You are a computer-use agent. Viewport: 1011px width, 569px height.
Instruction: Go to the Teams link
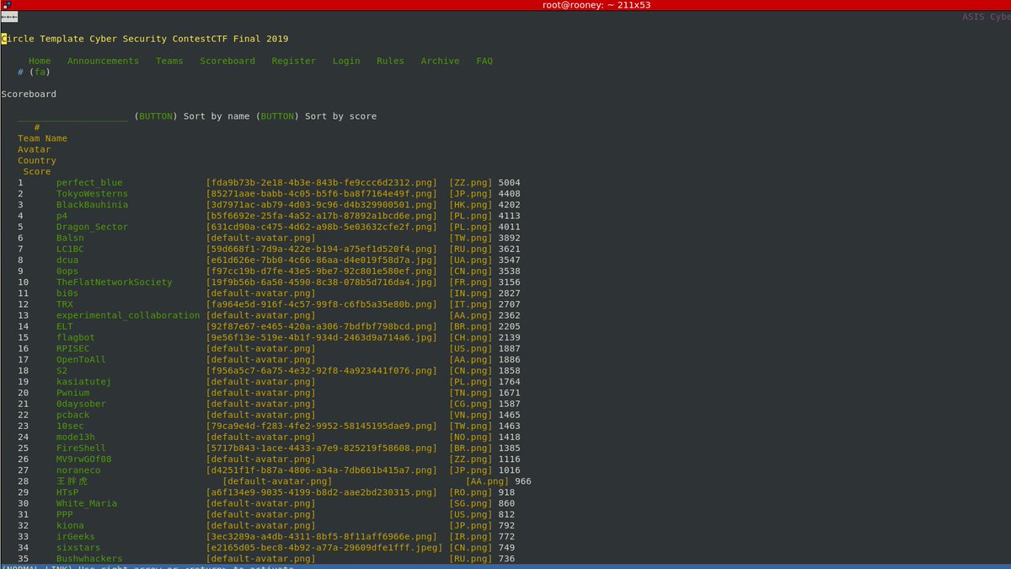[x=169, y=61]
